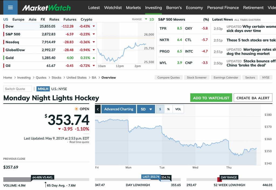Click the Gold up arrow indicator
Viewport: 276px width, 190px height.
[94, 58]
